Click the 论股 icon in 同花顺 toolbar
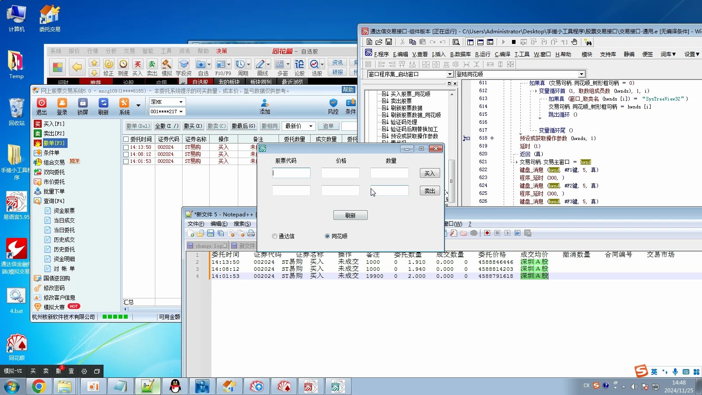This screenshot has height=395, width=702. tap(299, 68)
